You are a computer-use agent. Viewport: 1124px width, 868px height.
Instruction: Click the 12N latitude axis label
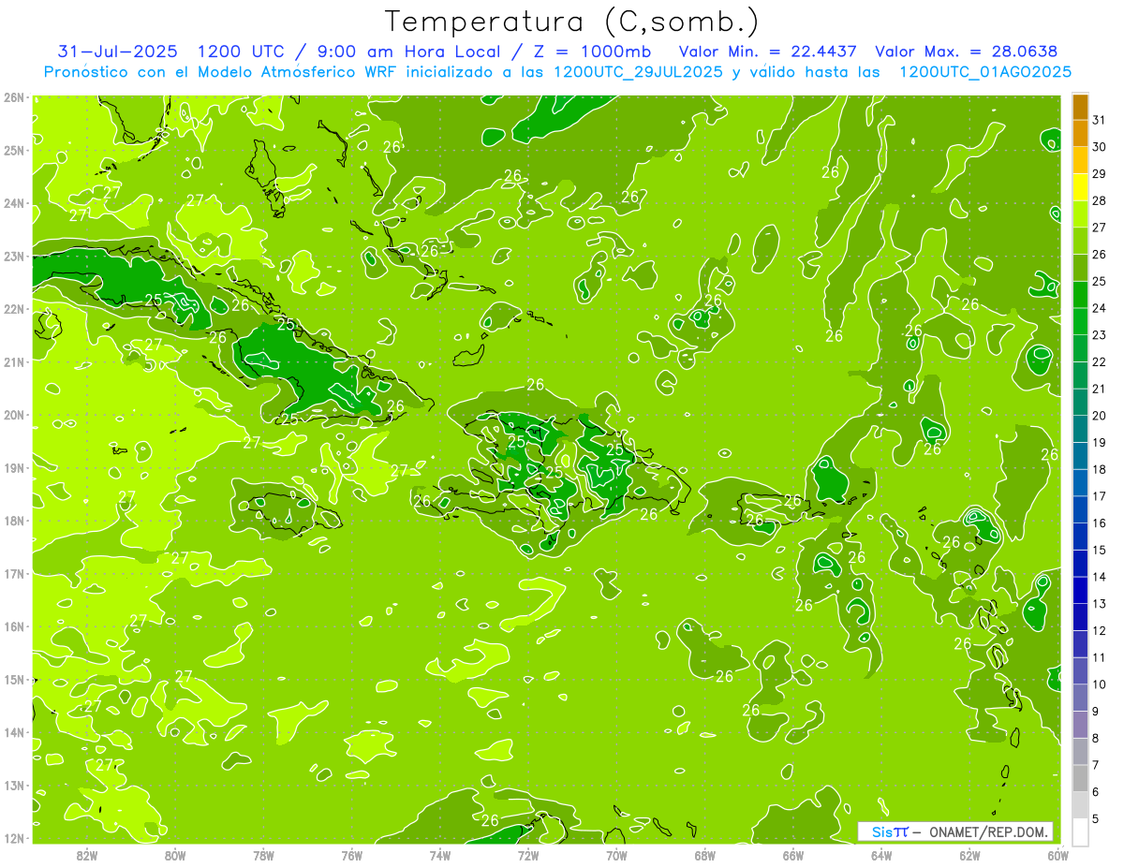coord(13,838)
